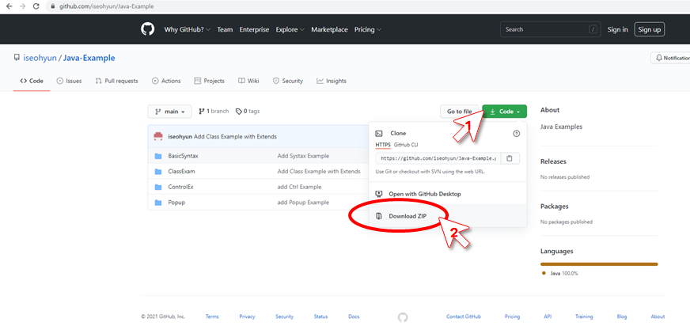Viewport: 690px width, 326px height.
Task: Open the Java-Example repository link
Action: (89, 58)
